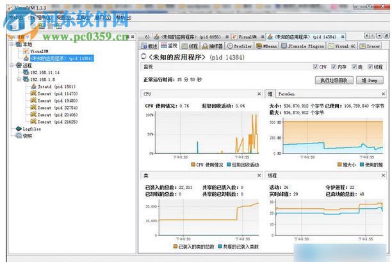Select the 远程 network icon in tree
This screenshot has width=392, height=262.
point(19,65)
